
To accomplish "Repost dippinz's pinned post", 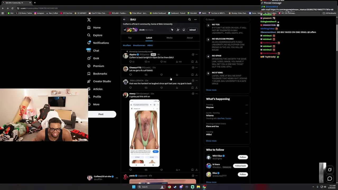I will 146,62.
